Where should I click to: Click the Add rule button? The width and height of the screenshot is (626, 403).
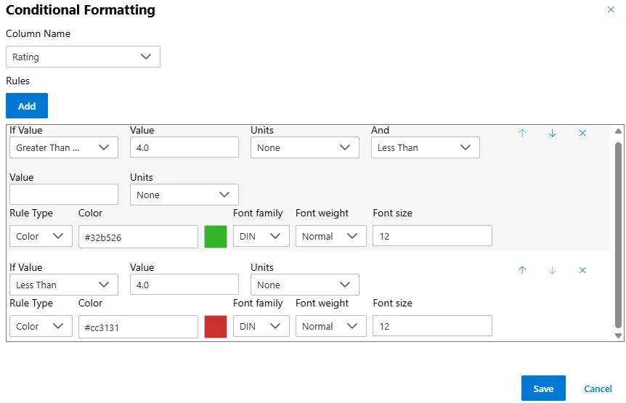27,106
